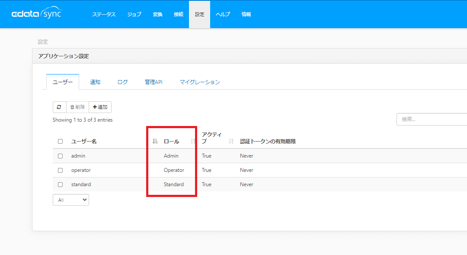Click the plus add button (追加)

pyautogui.click(x=100, y=107)
